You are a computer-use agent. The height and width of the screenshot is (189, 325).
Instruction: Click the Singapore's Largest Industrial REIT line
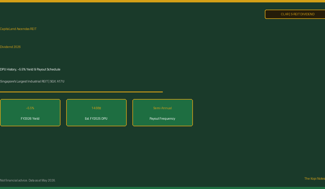coord(32,81)
